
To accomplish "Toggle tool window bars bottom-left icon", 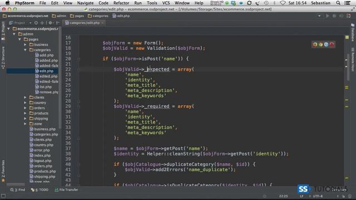I will click(3, 196).
